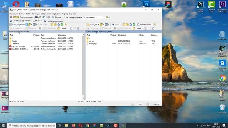Image resolution: width=228 pixels, height=128 pixels.
Task: Click the local path C:\Users Documents bar
Action: coord(47,32)
